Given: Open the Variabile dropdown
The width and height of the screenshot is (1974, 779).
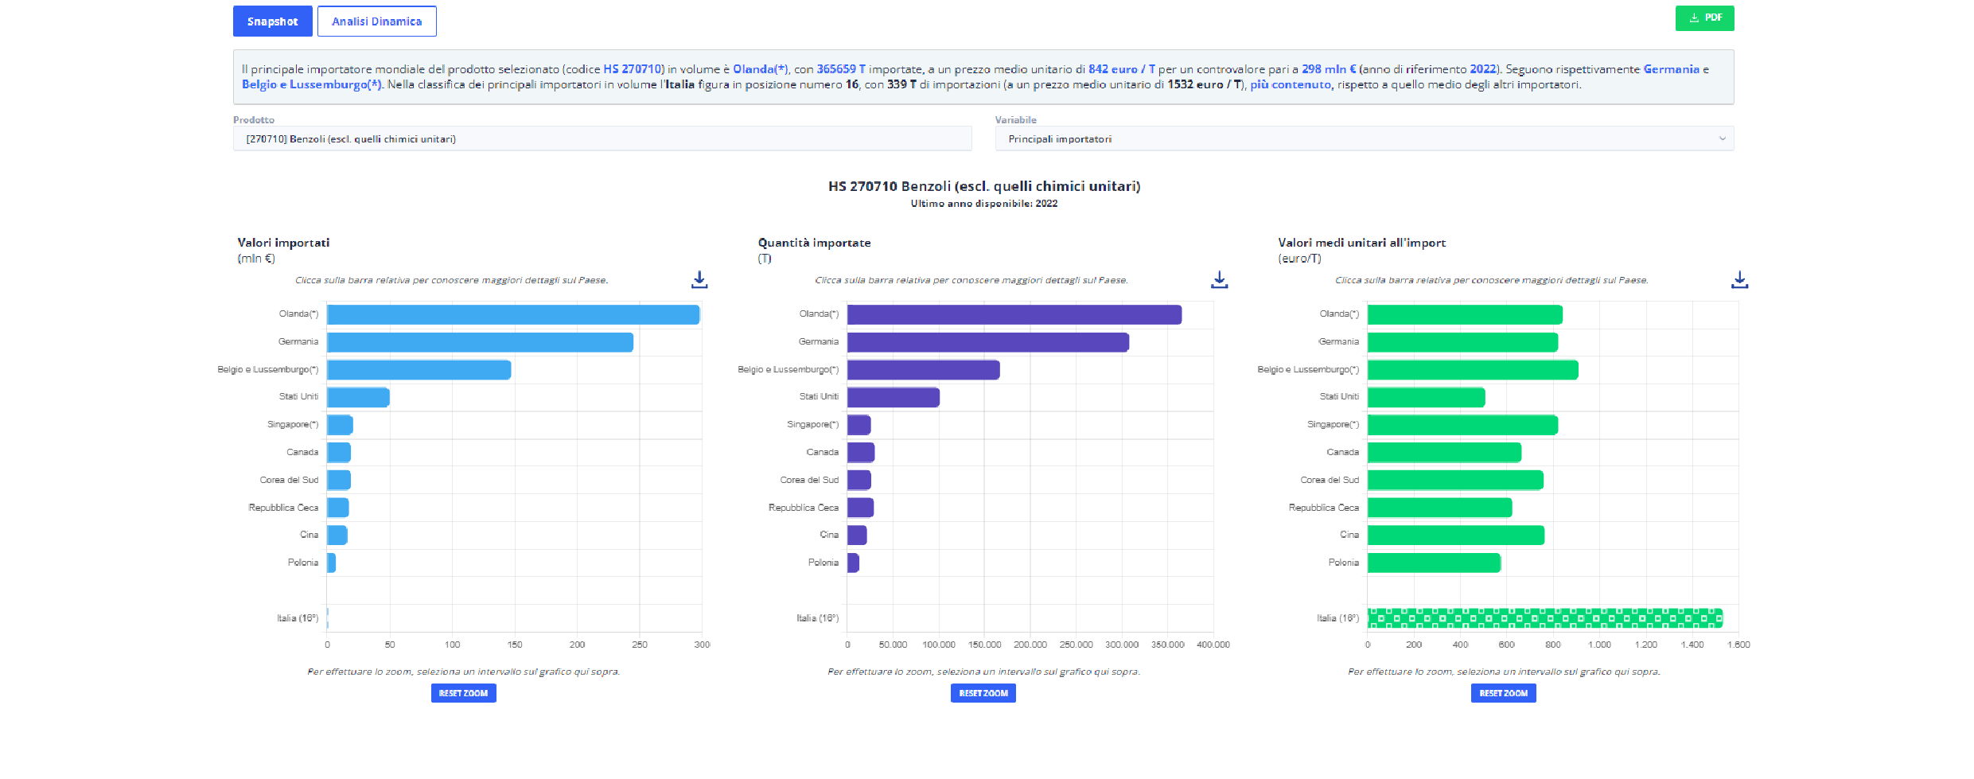Looking at the screenshot, I should pos(1364,138).
